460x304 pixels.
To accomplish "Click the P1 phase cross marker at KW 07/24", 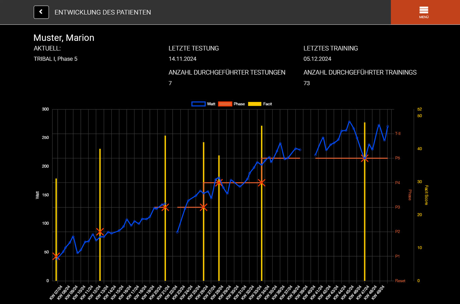I will pos(56,256).
